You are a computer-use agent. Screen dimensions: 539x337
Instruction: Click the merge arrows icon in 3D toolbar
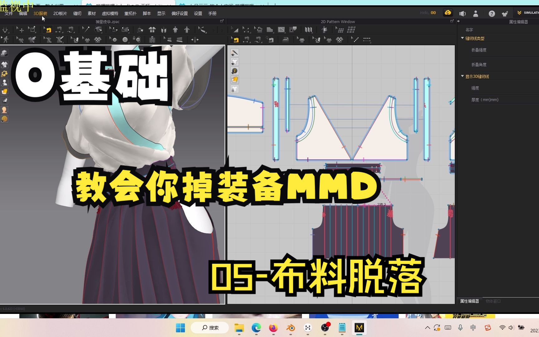195,40
